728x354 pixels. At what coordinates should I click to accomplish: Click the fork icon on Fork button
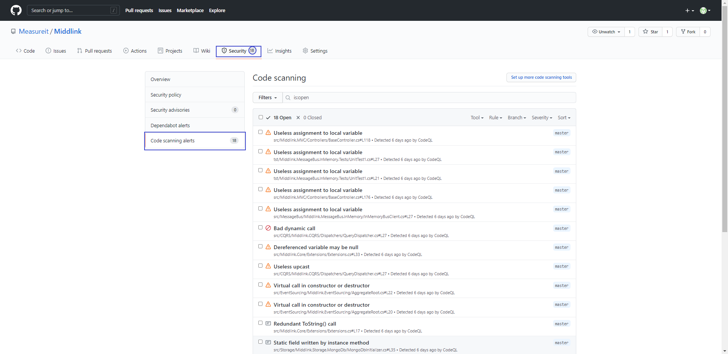tap(683, 32)
